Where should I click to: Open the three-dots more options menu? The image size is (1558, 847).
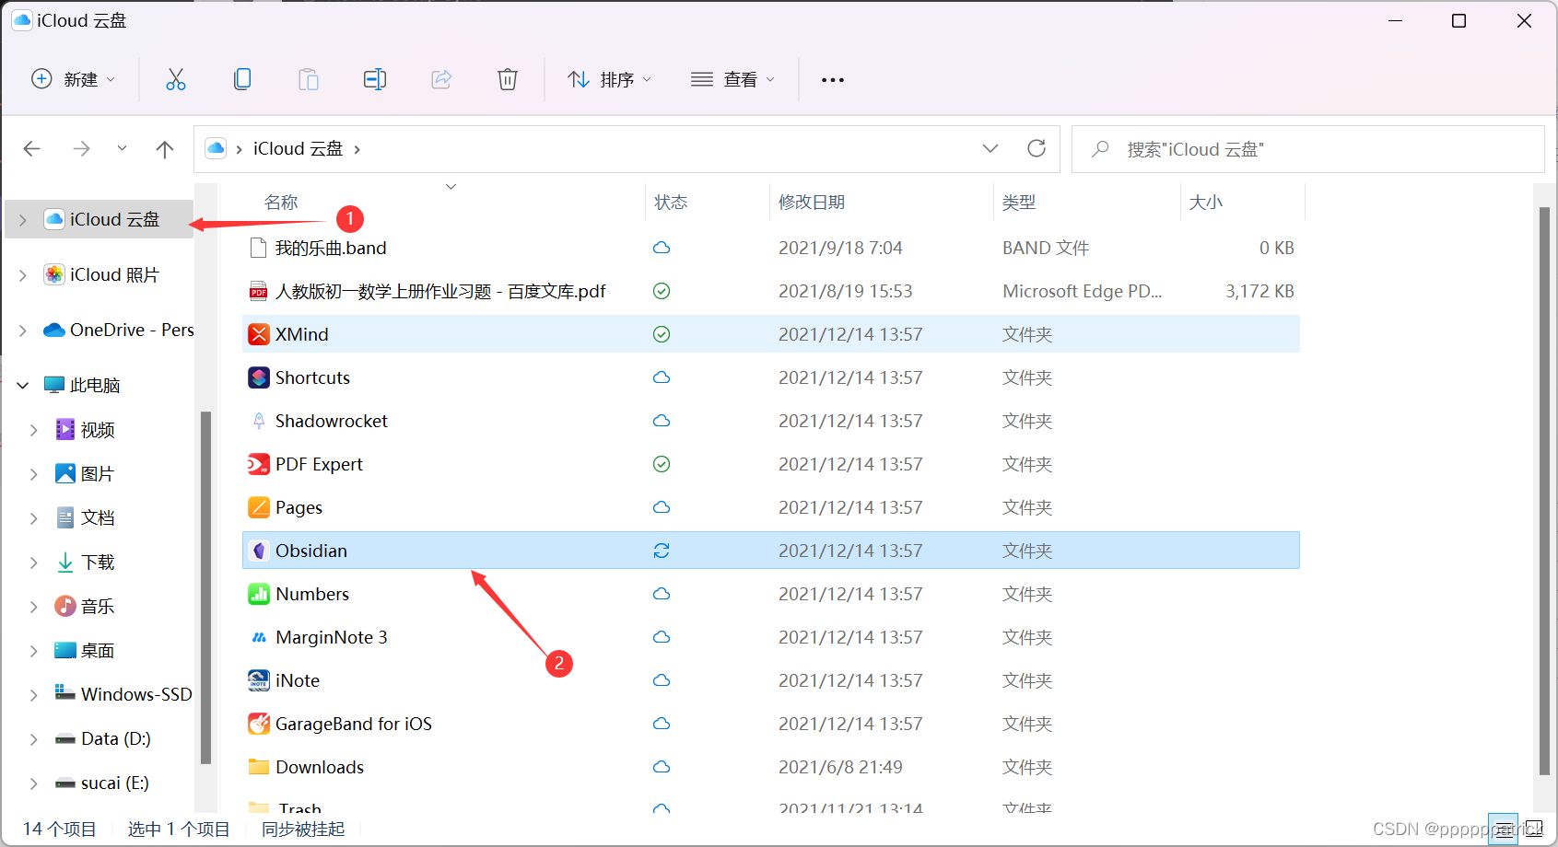click(833, 80)
